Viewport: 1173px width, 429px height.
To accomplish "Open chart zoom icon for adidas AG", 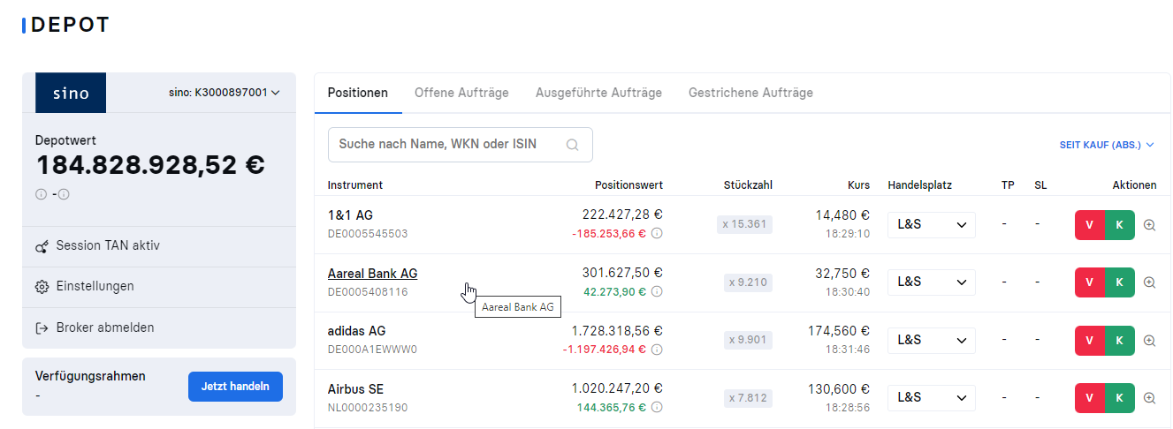I will pyautogui.click(x=1149, y=341).
